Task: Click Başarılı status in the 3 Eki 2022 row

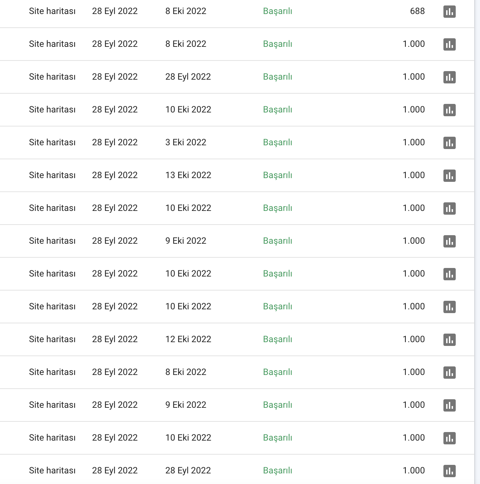Action: (278, 143)
